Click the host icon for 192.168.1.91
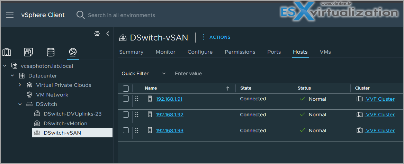 point(150,99)
